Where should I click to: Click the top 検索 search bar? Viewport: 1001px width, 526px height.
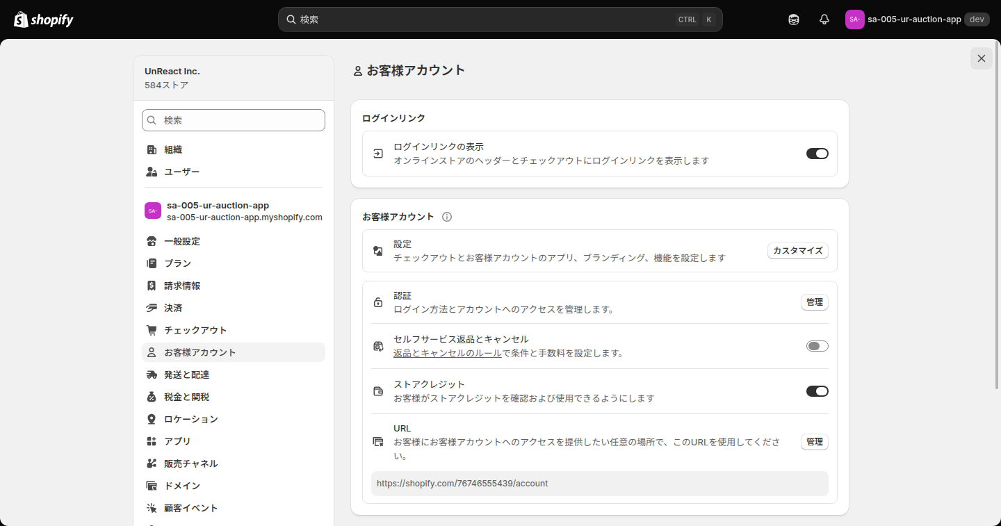point(500,19)
